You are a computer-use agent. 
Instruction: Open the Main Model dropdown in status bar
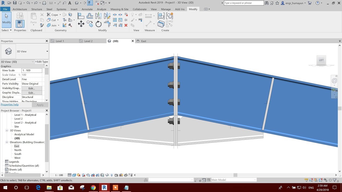pyautogui.click(x=254, y=179)
